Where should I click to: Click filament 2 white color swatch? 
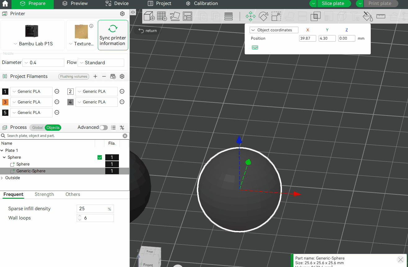(x=70, y=91)
